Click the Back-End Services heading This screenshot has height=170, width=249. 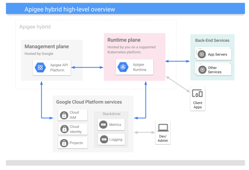[212, 40]
